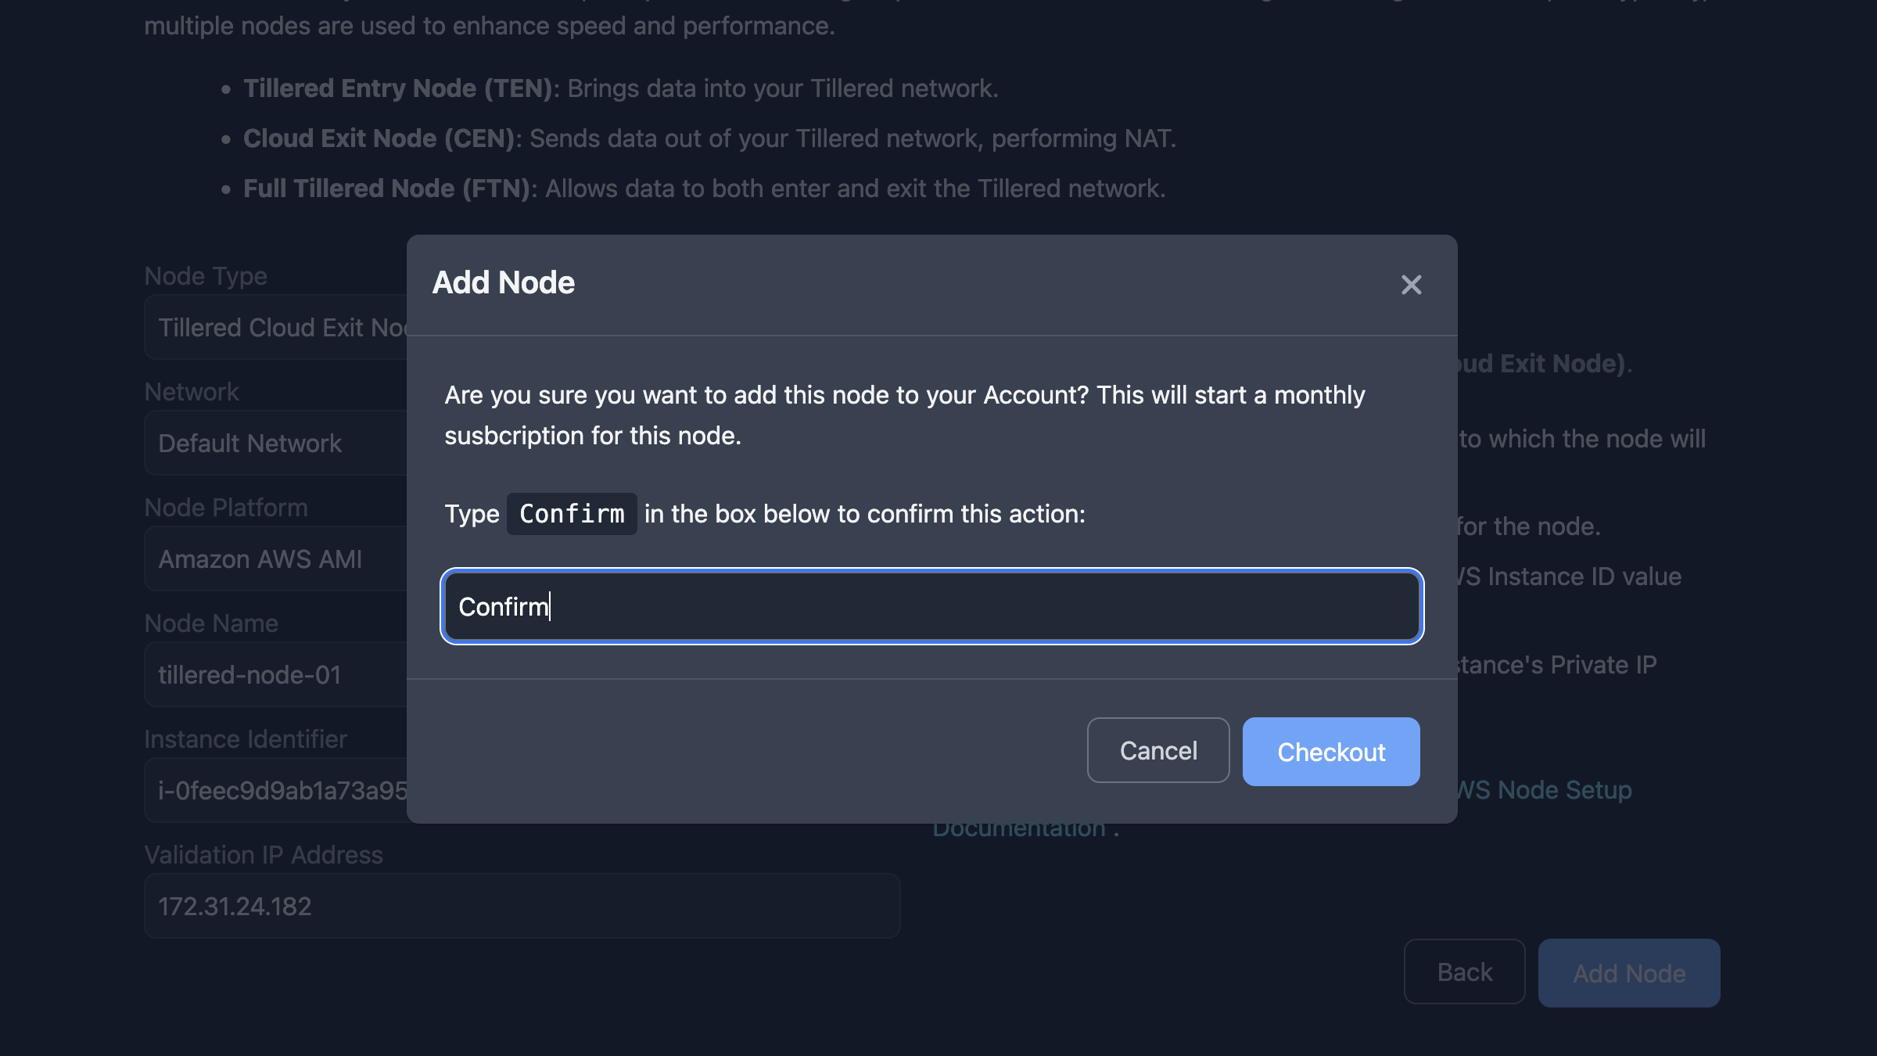Click the Checkout button

click(1331, 751)
